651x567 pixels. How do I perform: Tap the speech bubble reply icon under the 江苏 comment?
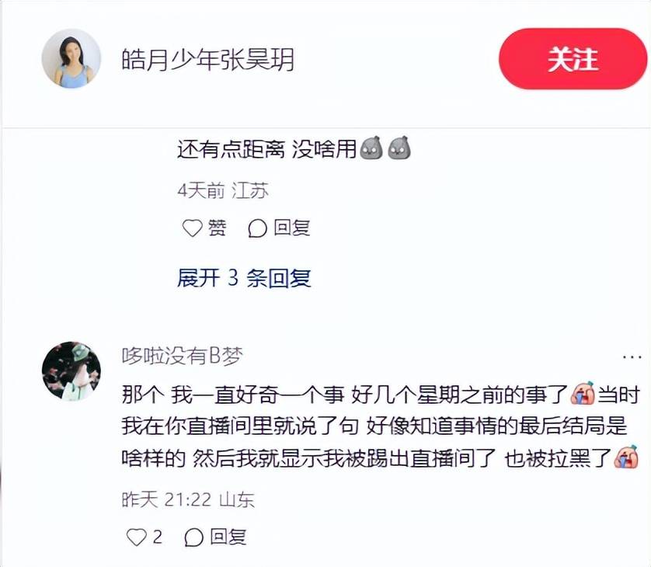pyautogui.click(x=257, y=228)
